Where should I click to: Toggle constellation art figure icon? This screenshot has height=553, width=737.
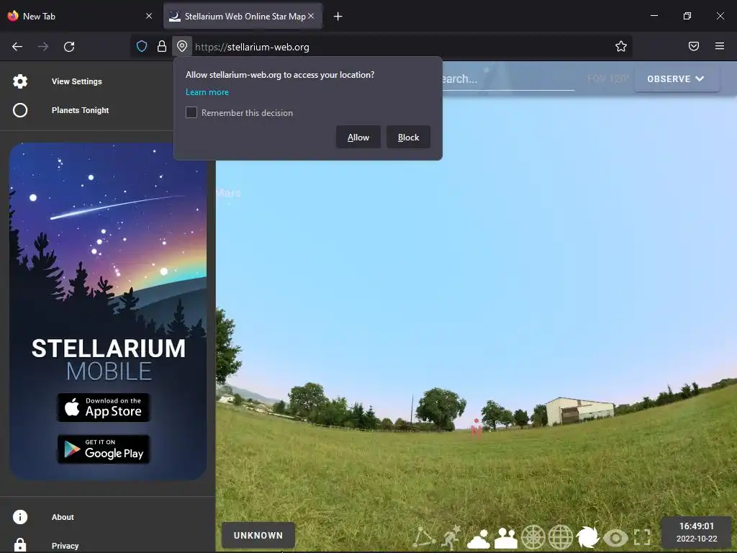(x=451, y=537)
